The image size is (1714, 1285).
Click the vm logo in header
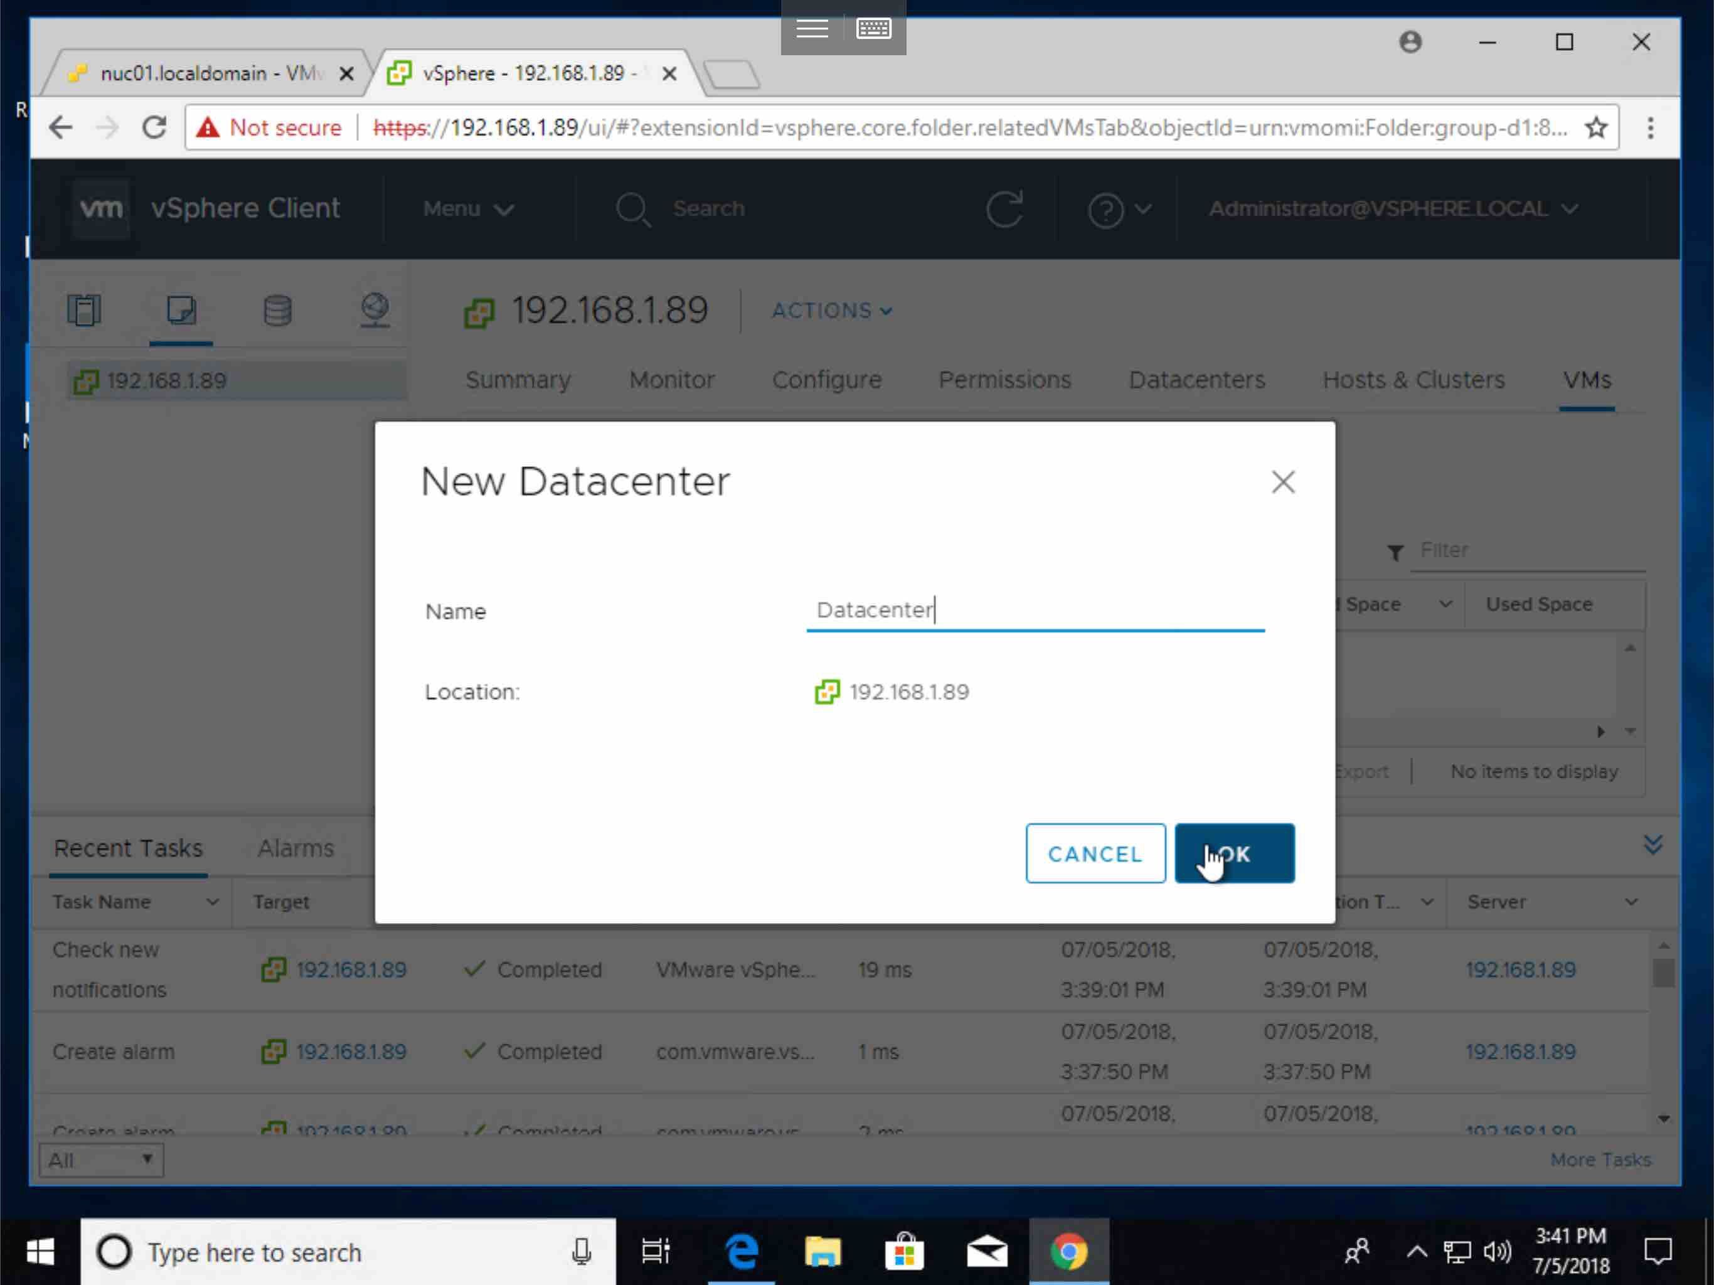(102, 208)
